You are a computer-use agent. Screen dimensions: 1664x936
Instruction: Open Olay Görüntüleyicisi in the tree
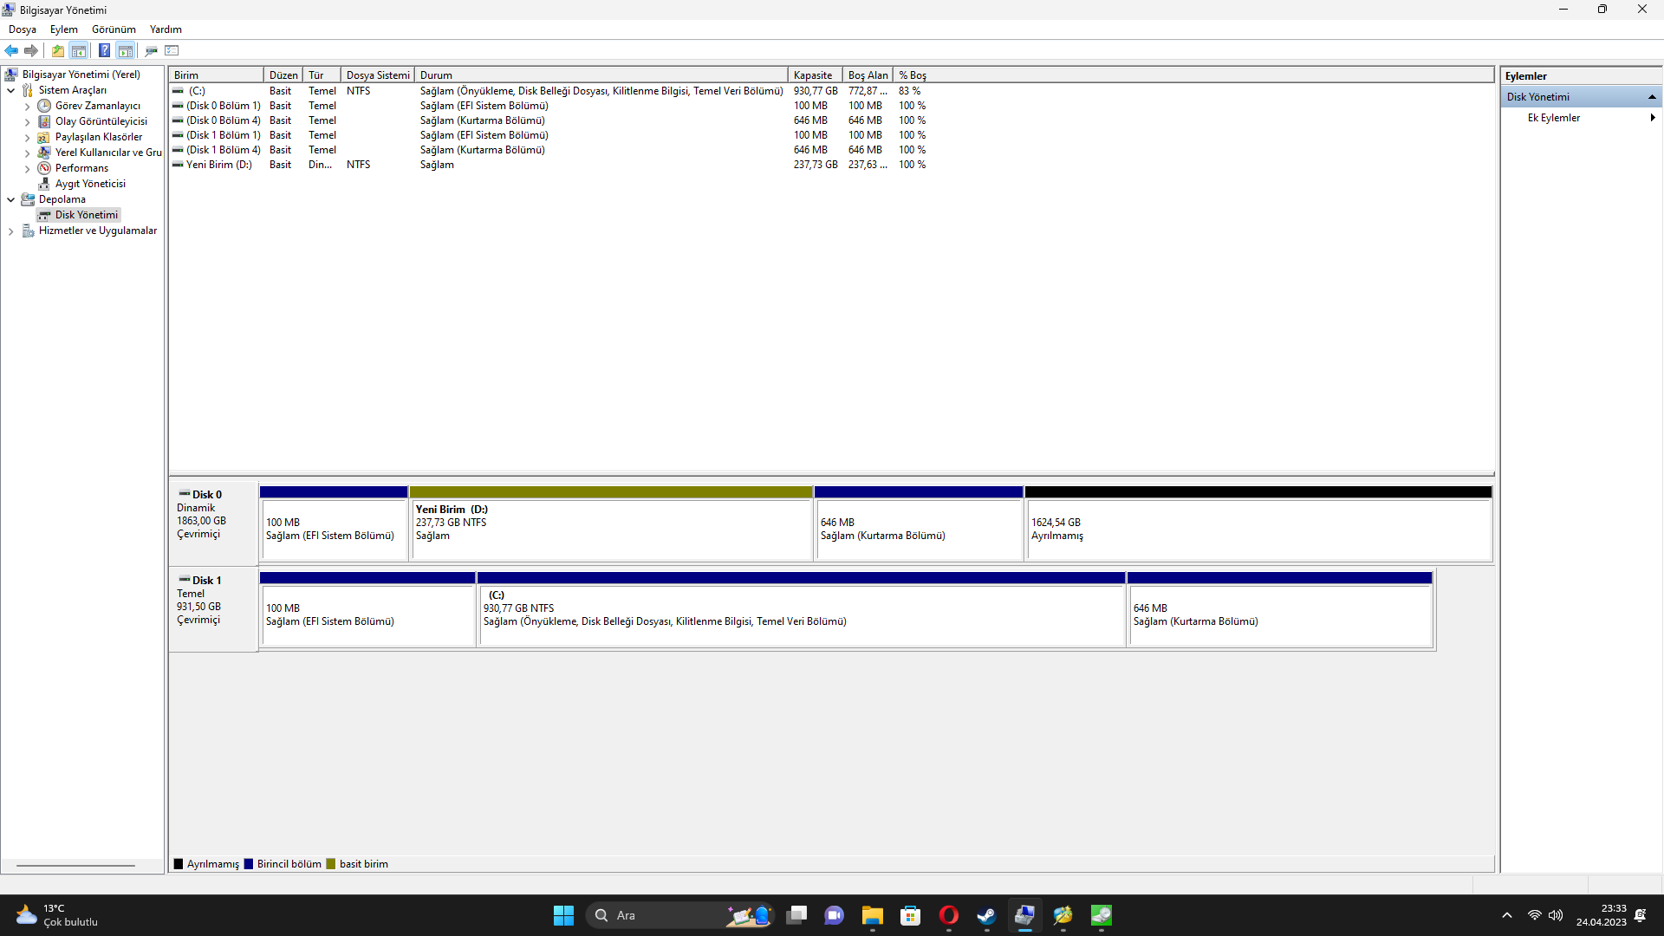[101, 121]
